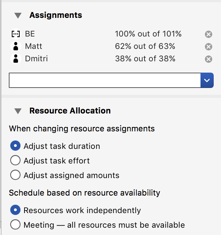
Task: Remove the BE assignment
Action: tap(209, 34)
